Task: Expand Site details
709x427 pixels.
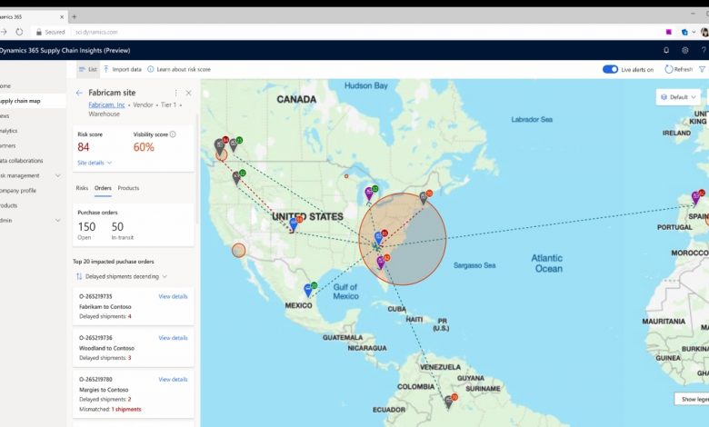Action: pos(95,163)
